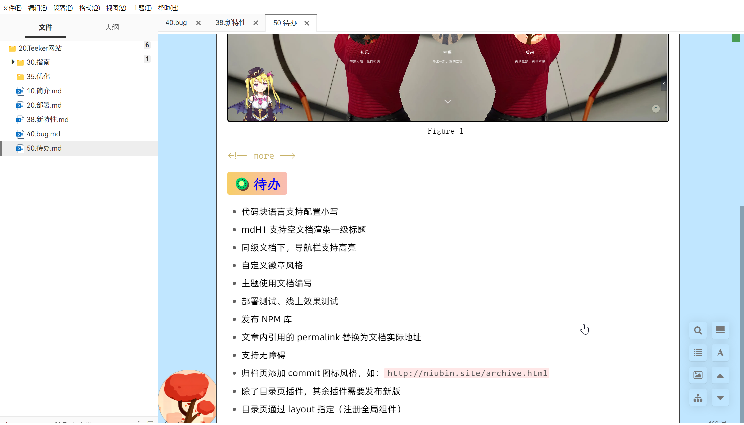Viewport: 744px width, 425px height.
Task: Click bullet '发布 NPM 库'
Action: click(266, 319)
